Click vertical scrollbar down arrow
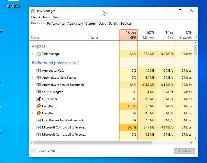 (x=195, y=138)
